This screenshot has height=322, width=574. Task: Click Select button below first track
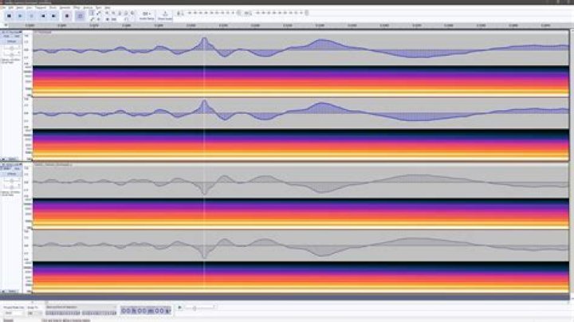pos(13,159)
